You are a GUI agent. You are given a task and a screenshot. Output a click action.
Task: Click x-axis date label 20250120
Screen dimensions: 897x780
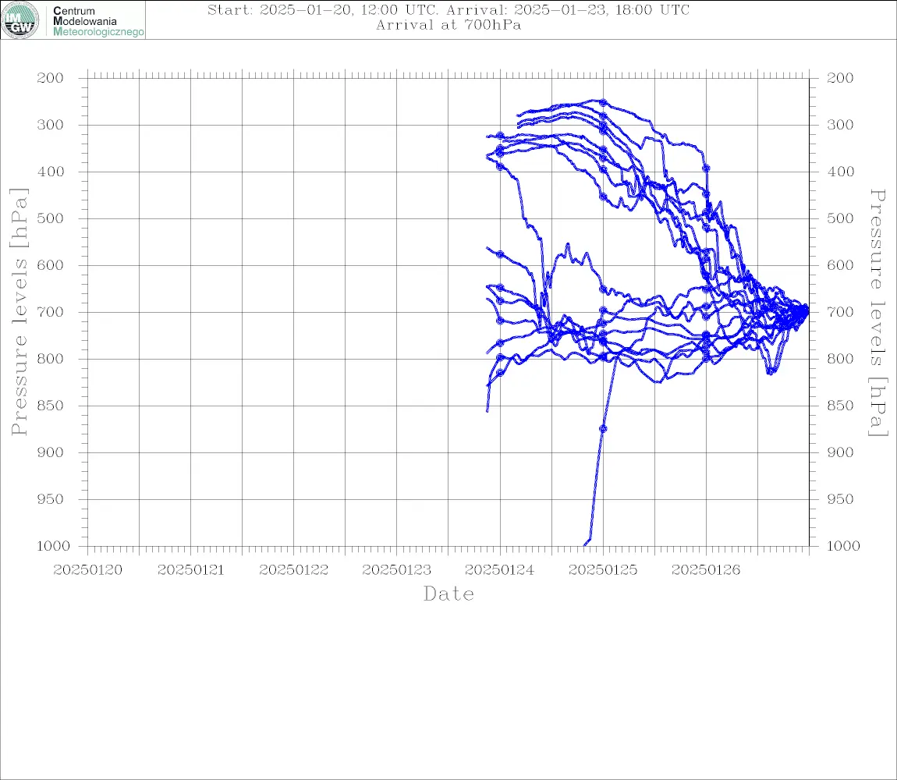pos(87,570)
